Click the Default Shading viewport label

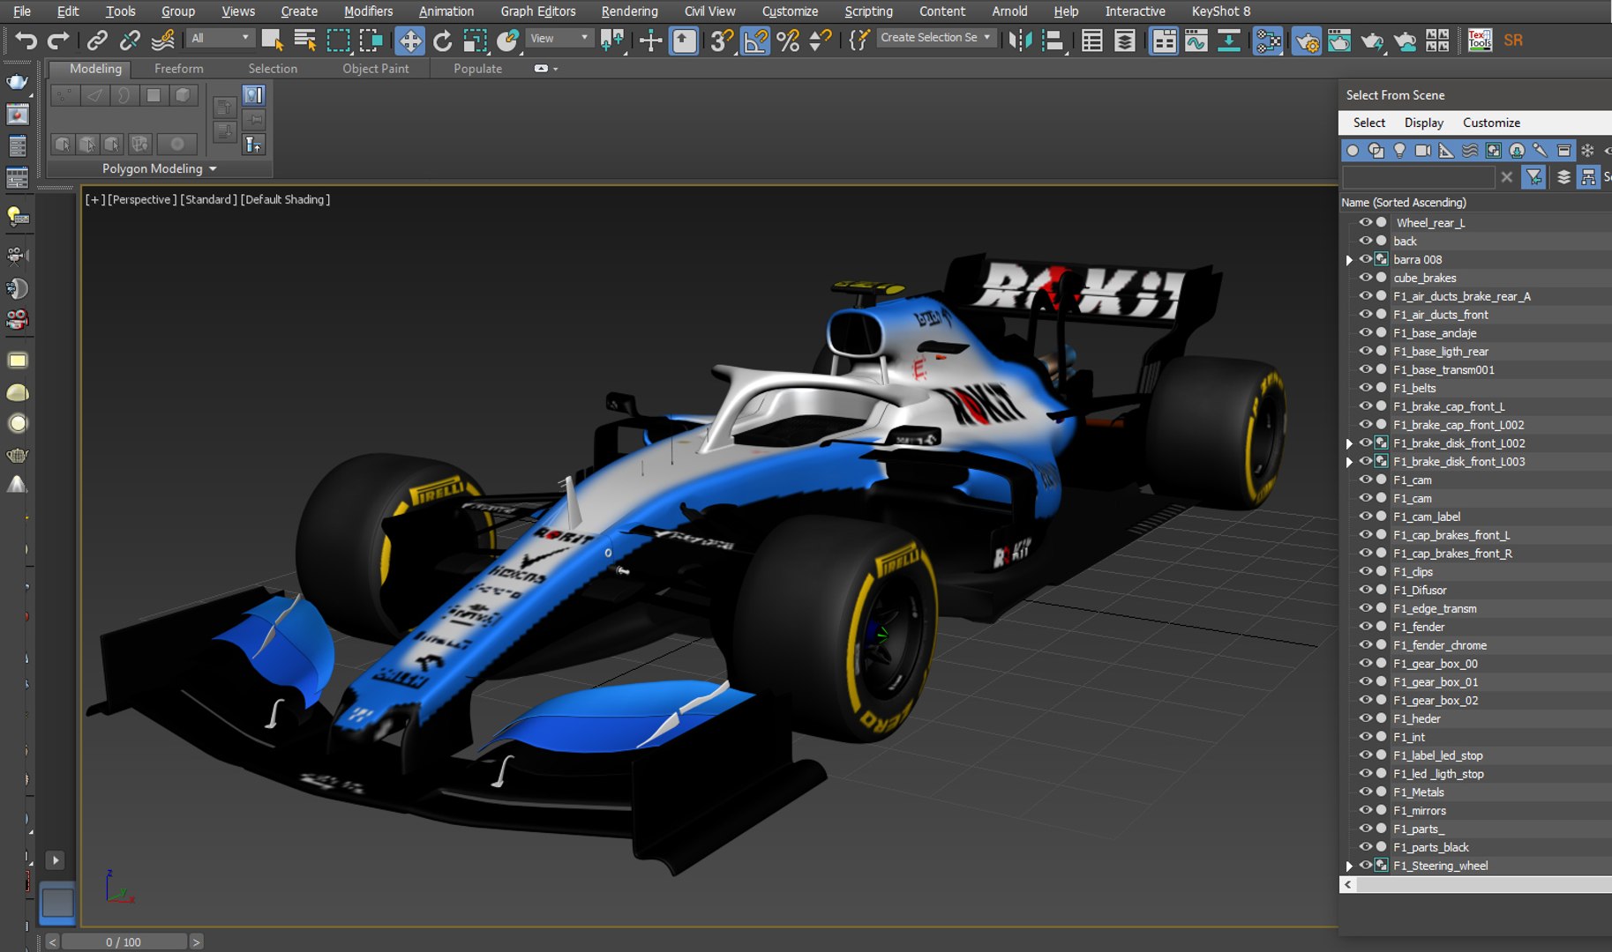click(x=285, y=200)
